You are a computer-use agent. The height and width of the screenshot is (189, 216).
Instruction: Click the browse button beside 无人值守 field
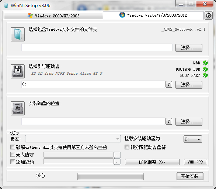(x=117, y=155)
